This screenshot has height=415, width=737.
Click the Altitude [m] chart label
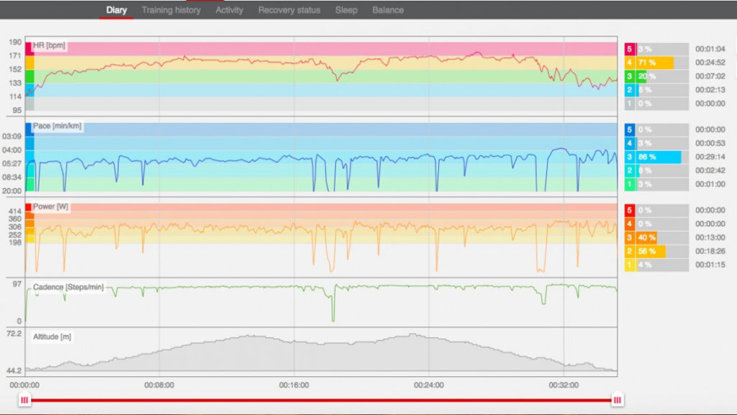pyautogui.click(x=52, y=337)
